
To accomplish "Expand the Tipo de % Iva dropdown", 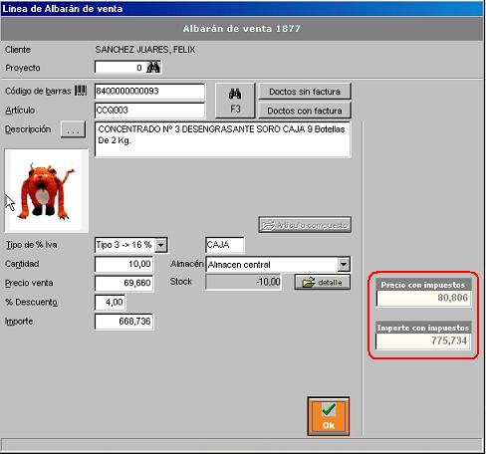I will (161, 245).
